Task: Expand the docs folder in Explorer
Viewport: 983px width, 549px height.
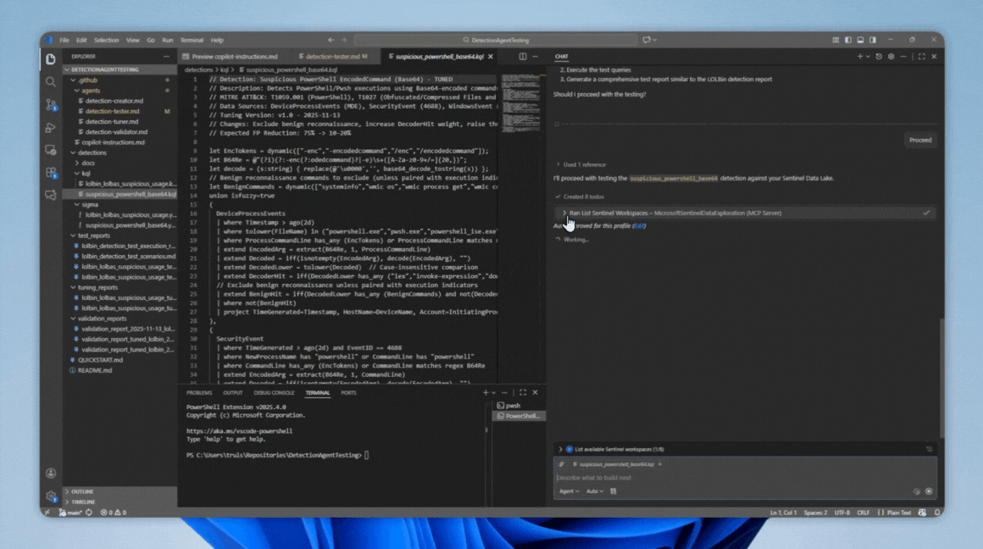Action: click(88, 163)
